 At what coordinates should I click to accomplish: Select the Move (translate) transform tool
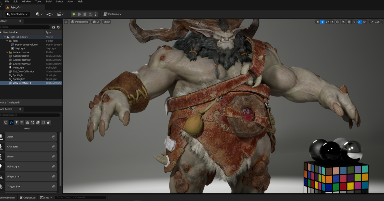click(322, 22)
